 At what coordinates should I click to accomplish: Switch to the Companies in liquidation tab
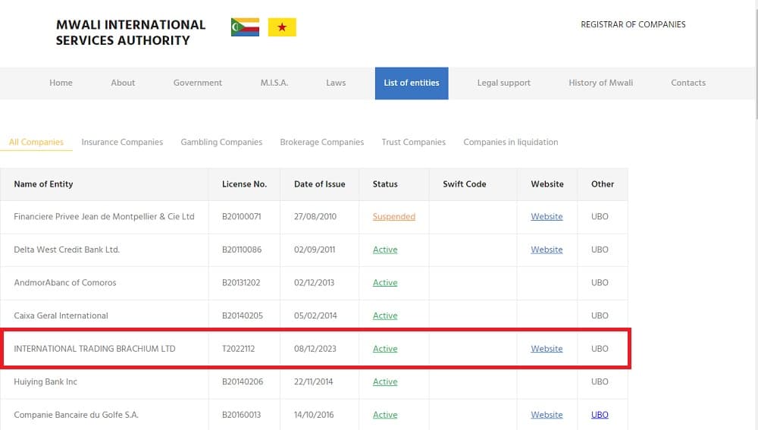[510, 142]
